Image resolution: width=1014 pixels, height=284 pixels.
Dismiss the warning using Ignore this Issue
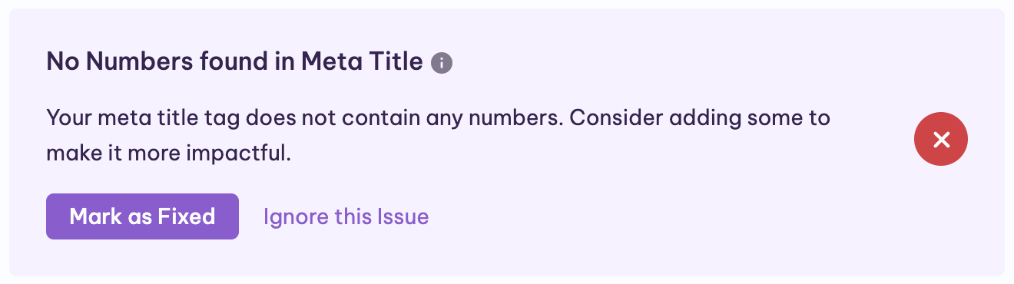[346, 216]
